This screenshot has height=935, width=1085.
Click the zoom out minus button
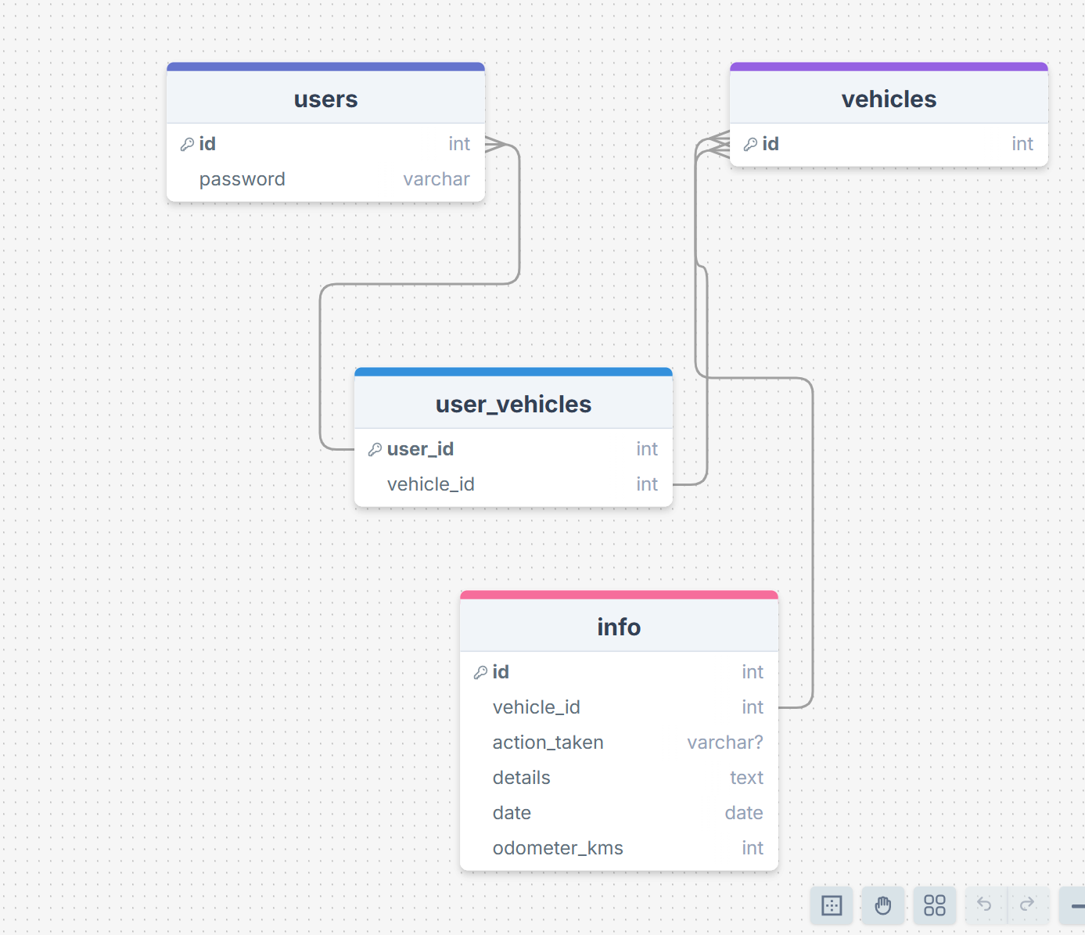1076,905
